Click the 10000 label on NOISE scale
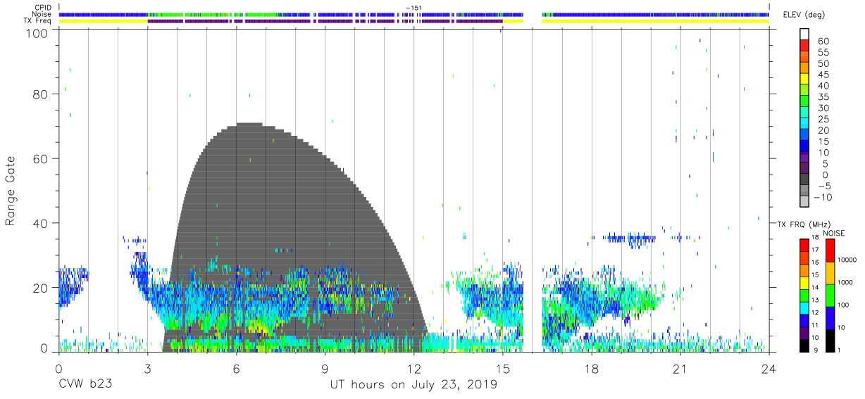The width and height of the screenshot is (865, 399). point(846,260)
